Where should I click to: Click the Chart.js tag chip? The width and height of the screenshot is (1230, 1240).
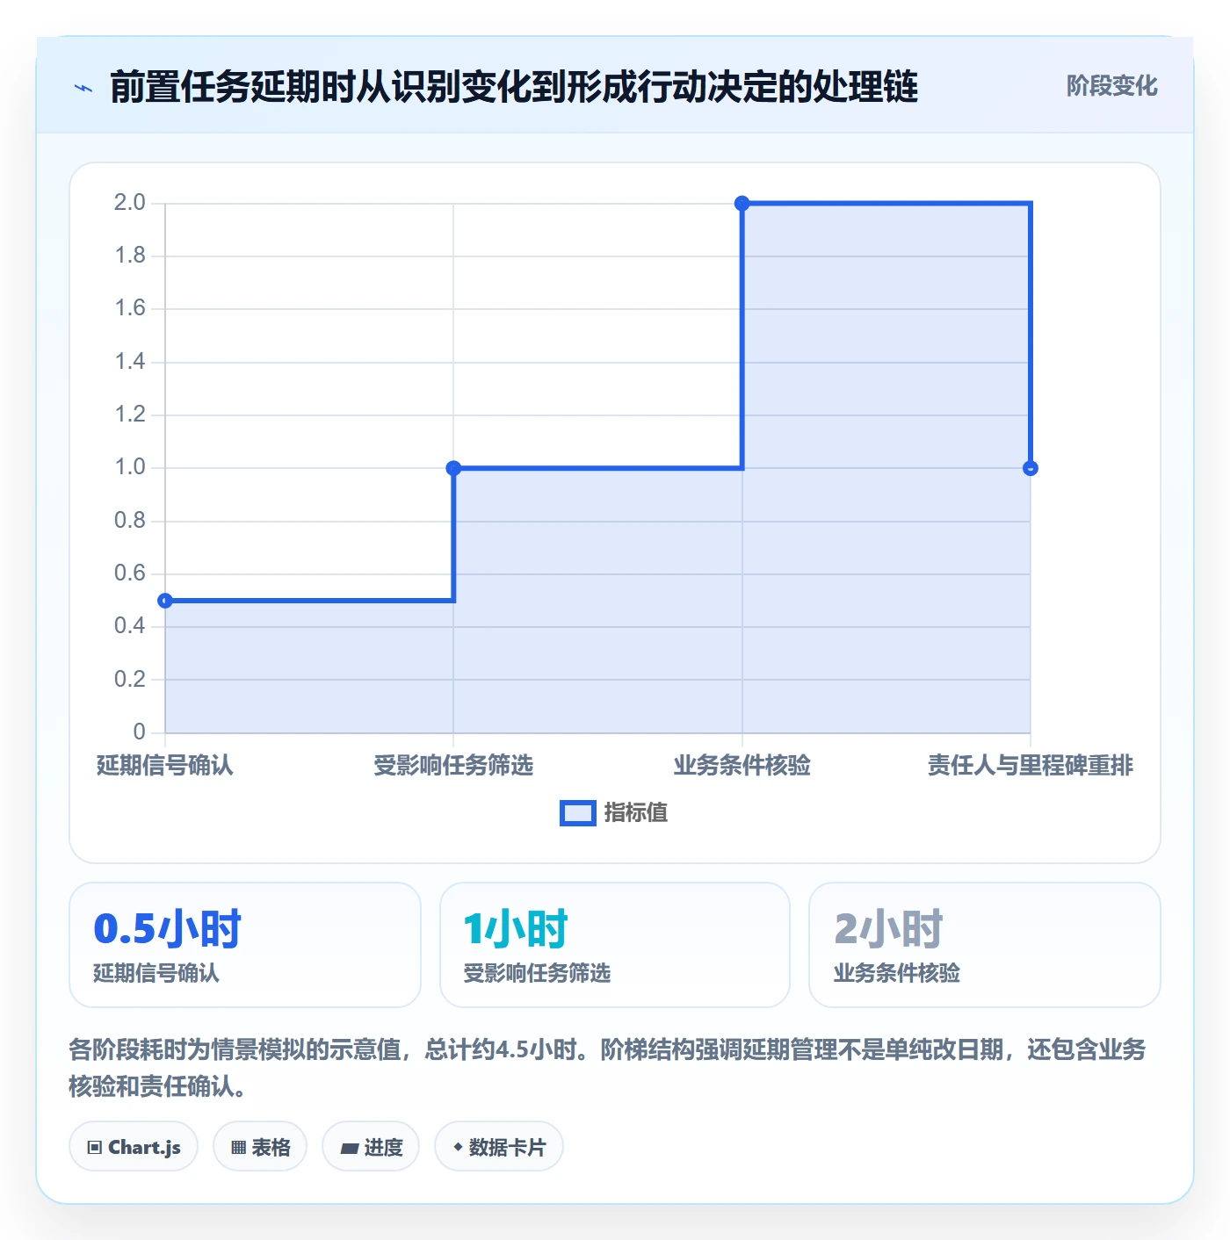(x=134, y=1147)
